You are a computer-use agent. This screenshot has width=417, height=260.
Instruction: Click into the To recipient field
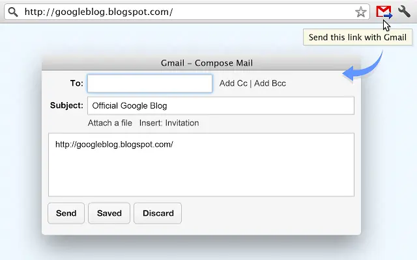(x=150, y=83)
